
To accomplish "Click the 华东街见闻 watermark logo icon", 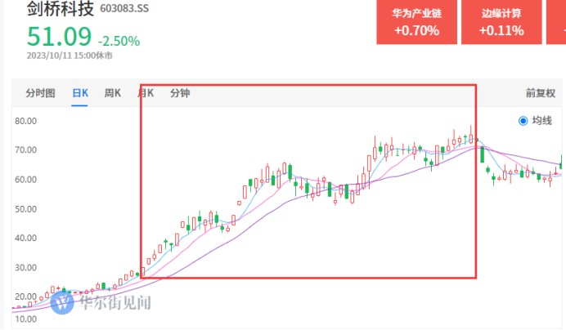I will tap(64, 304).
